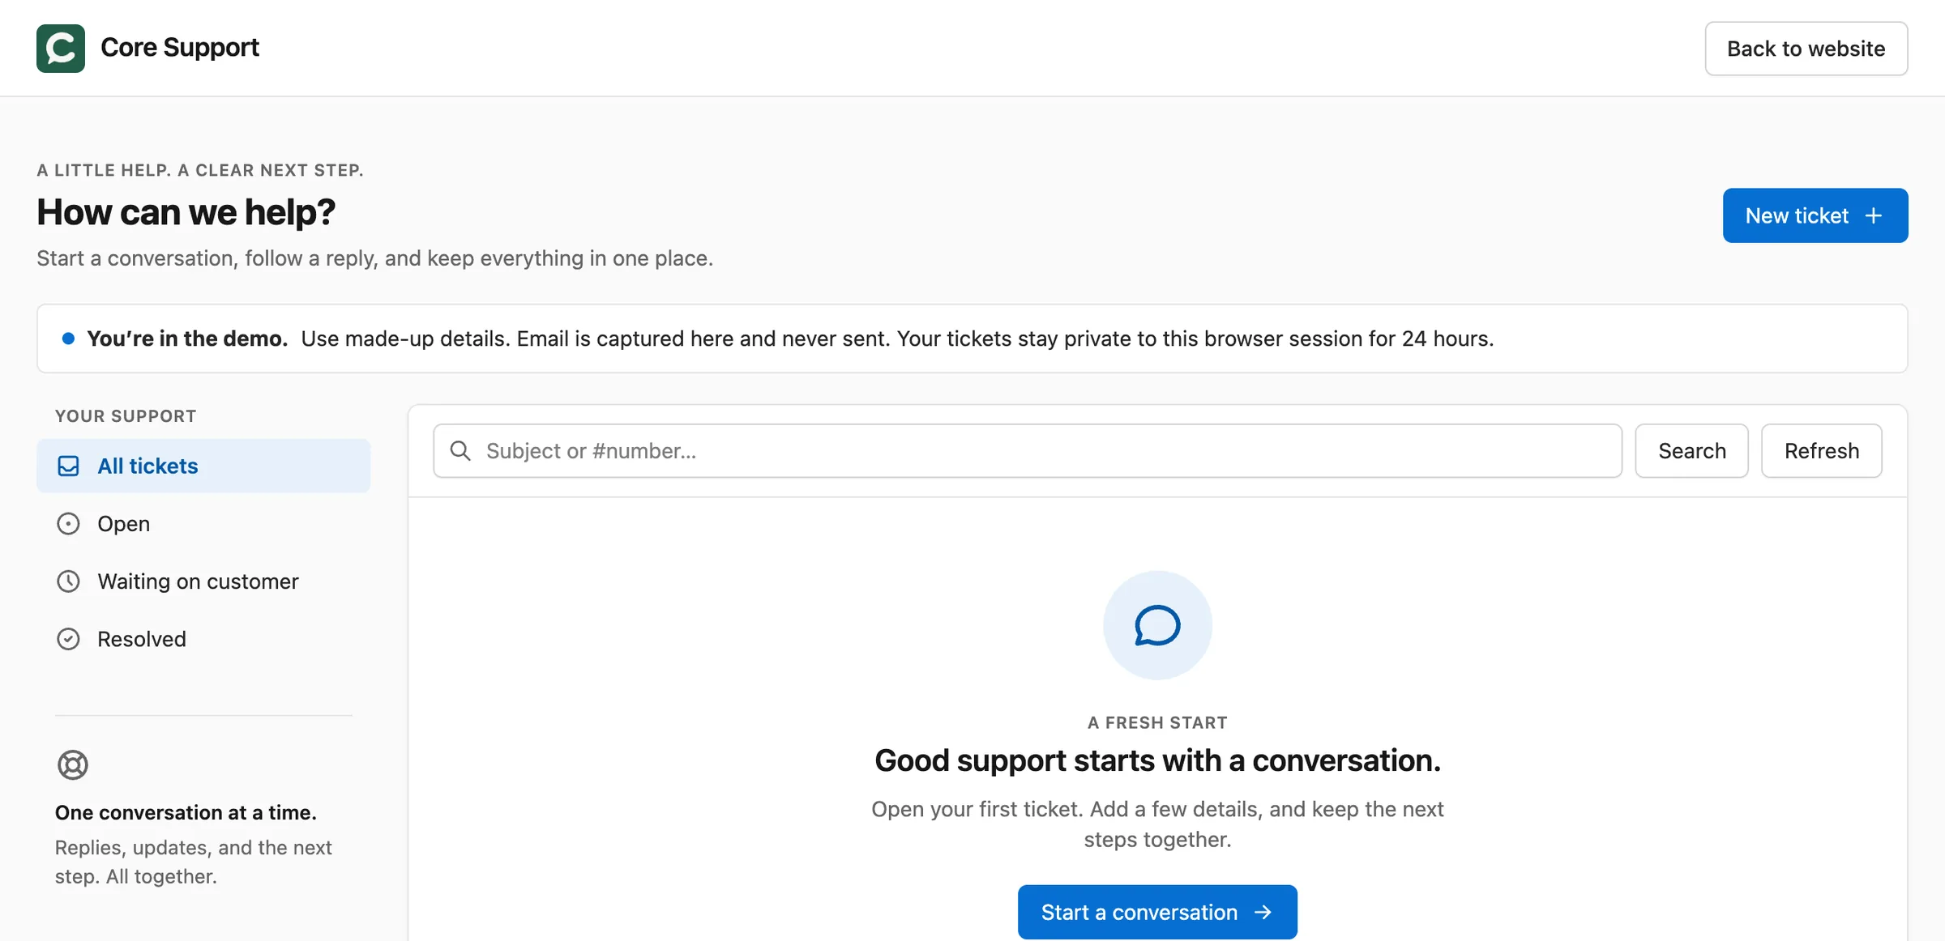Click the A FRESH START label
The height and width of the screenshot is (941, 1945).
click(1157, 722)
